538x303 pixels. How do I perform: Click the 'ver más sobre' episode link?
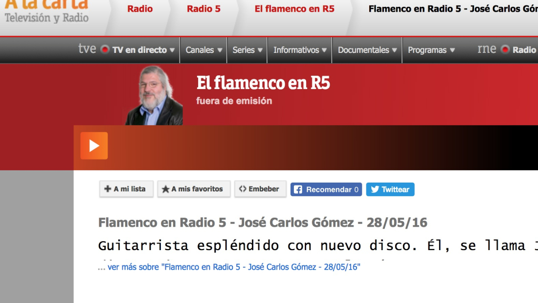233,267
